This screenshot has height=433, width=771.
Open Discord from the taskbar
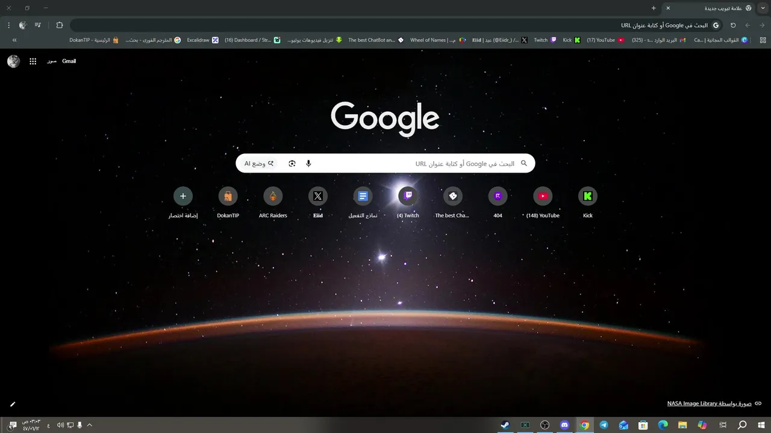point(564,425)
